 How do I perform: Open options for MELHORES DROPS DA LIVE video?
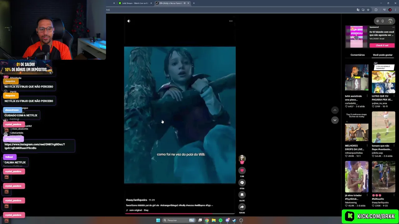[367, 146]
